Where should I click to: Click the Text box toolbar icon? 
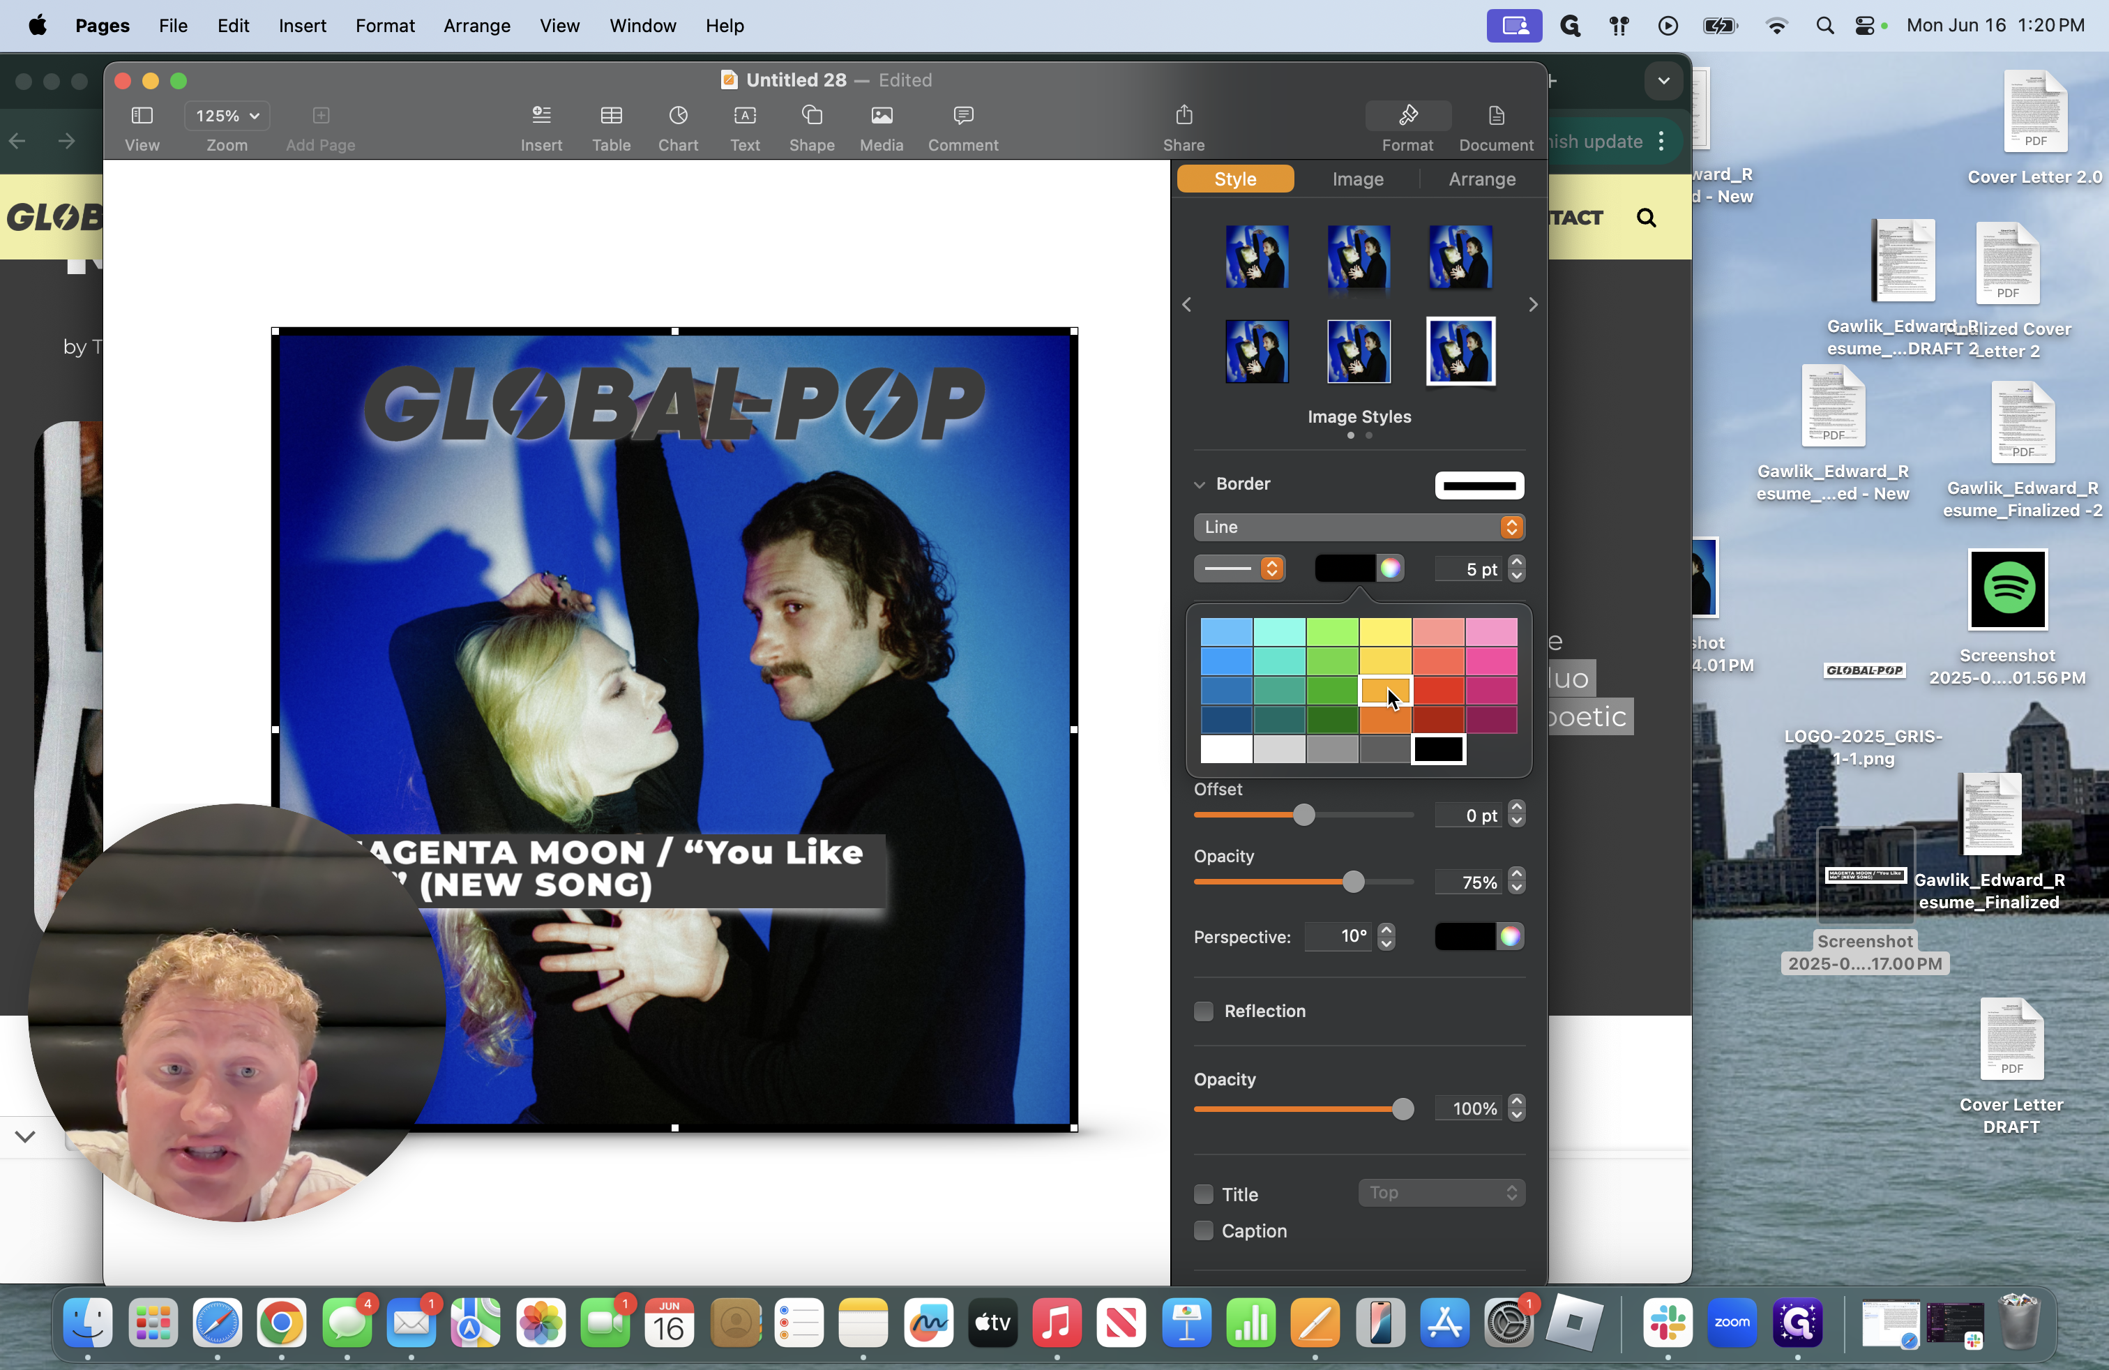tap(744, 116)
